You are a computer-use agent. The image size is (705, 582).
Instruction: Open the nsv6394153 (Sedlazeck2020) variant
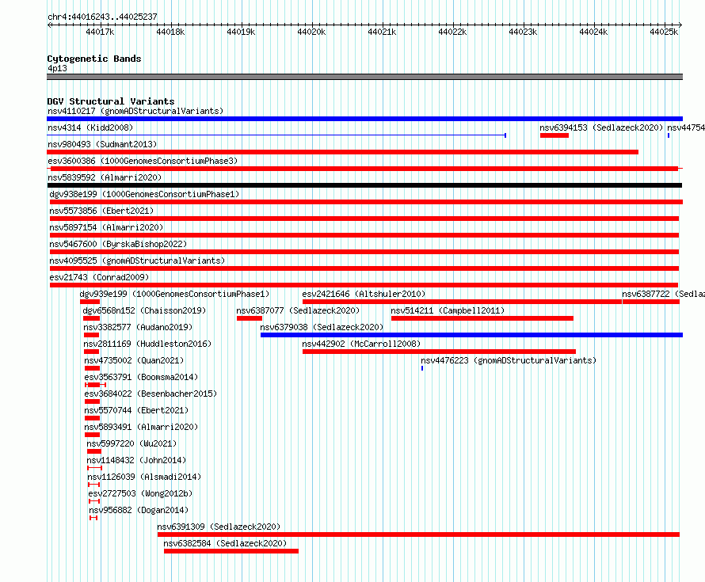coord(601,127)
